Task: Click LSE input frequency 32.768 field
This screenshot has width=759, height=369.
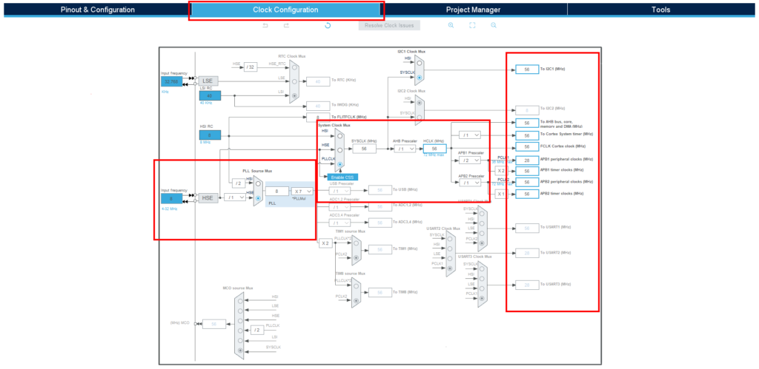Action: coord(172,81)
